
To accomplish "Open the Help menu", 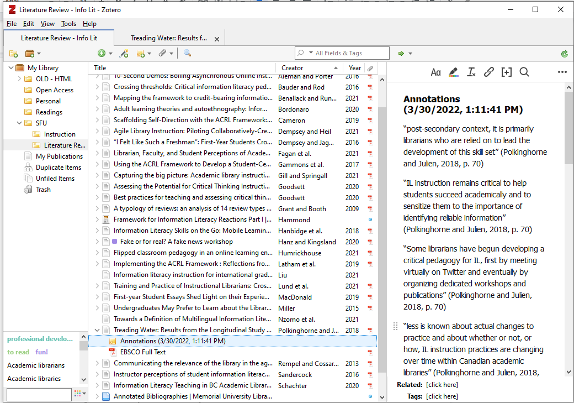I will coord(89,24).
